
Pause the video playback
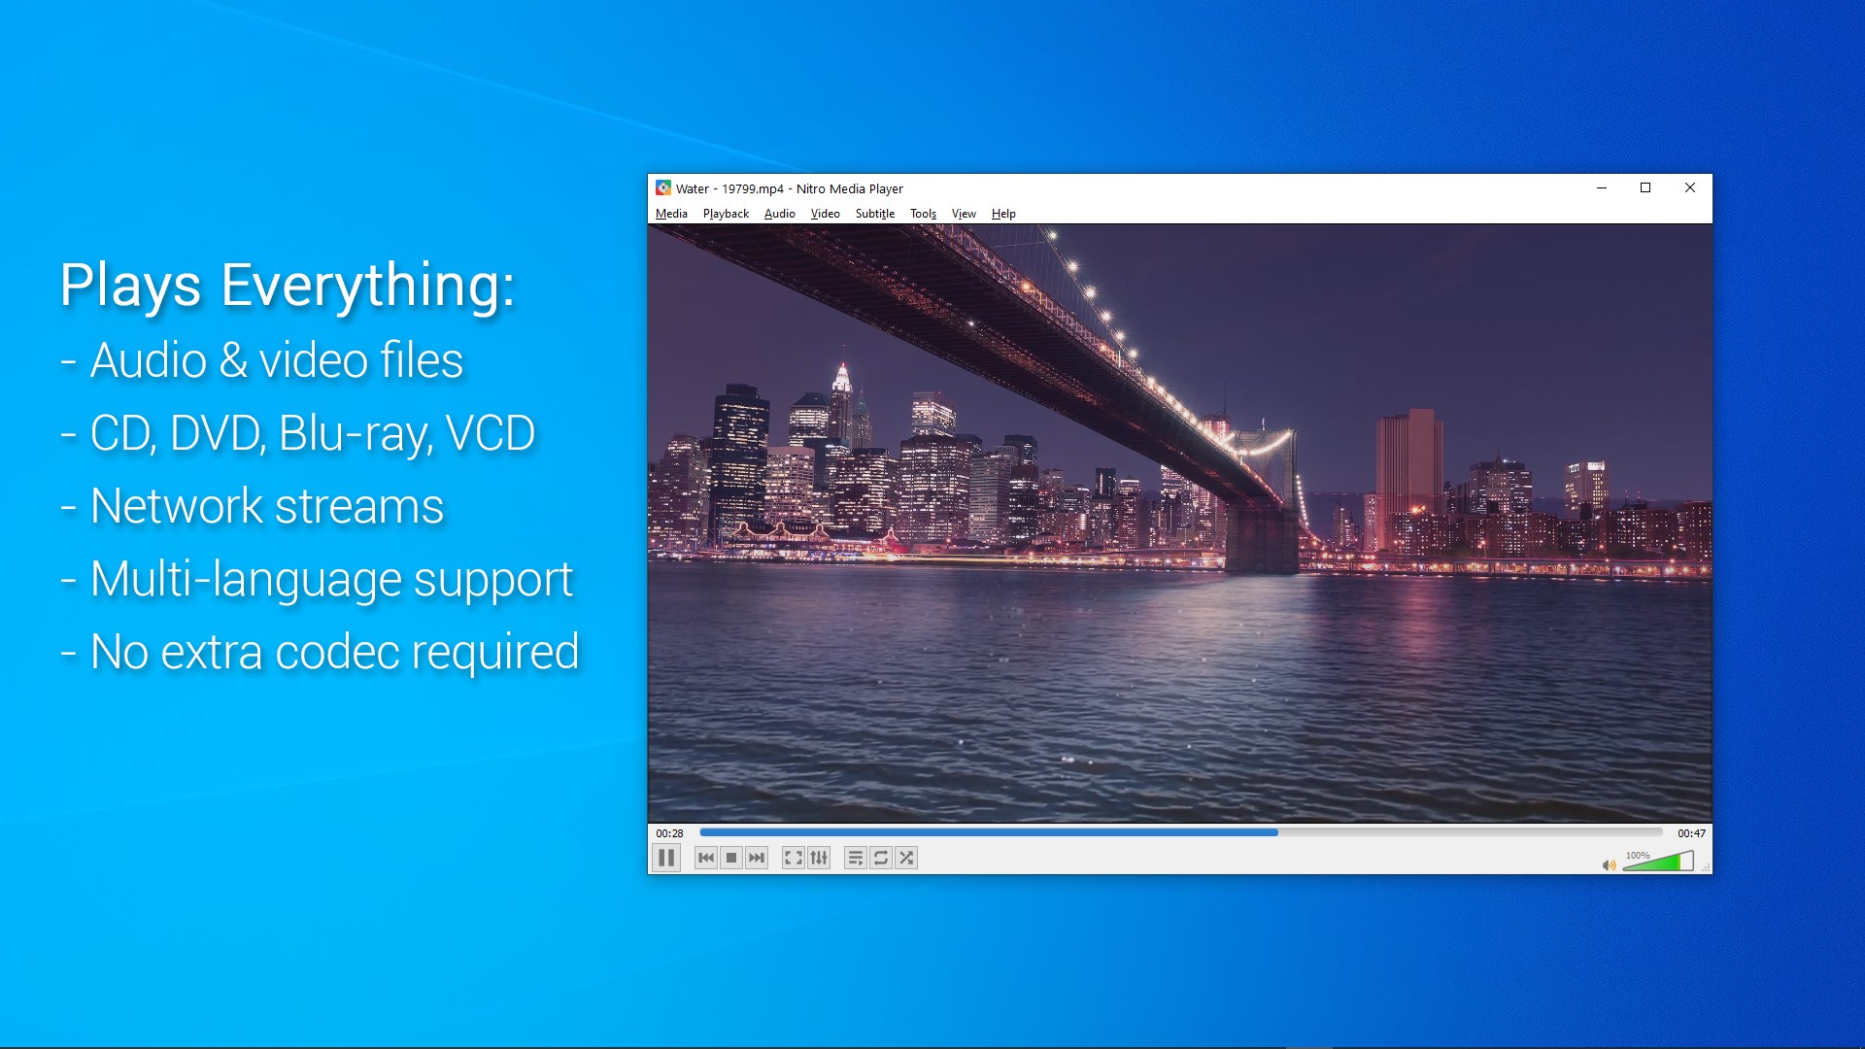click(x=666, y=858)
